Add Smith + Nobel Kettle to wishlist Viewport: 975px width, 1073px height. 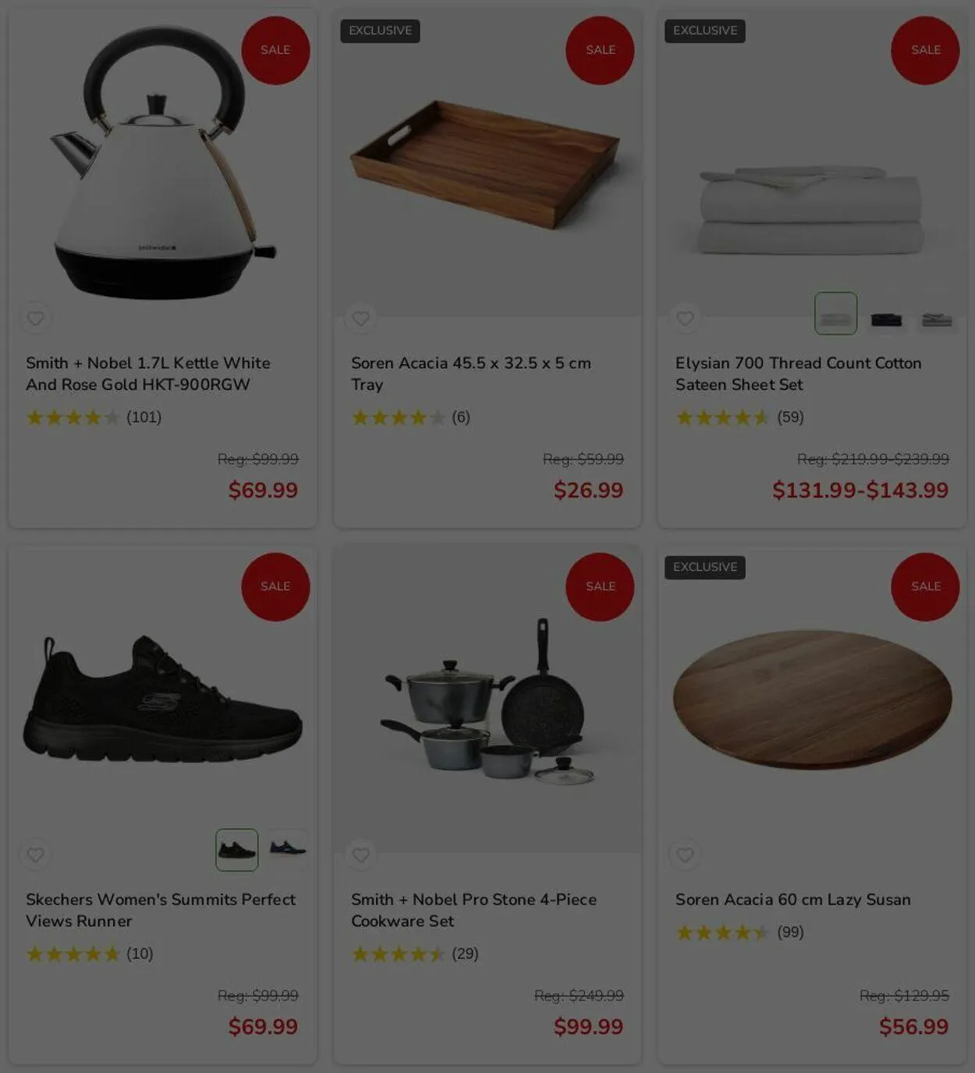pos(36,318)
